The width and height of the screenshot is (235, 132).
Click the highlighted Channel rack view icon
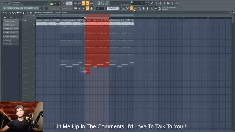coord(131,8)
